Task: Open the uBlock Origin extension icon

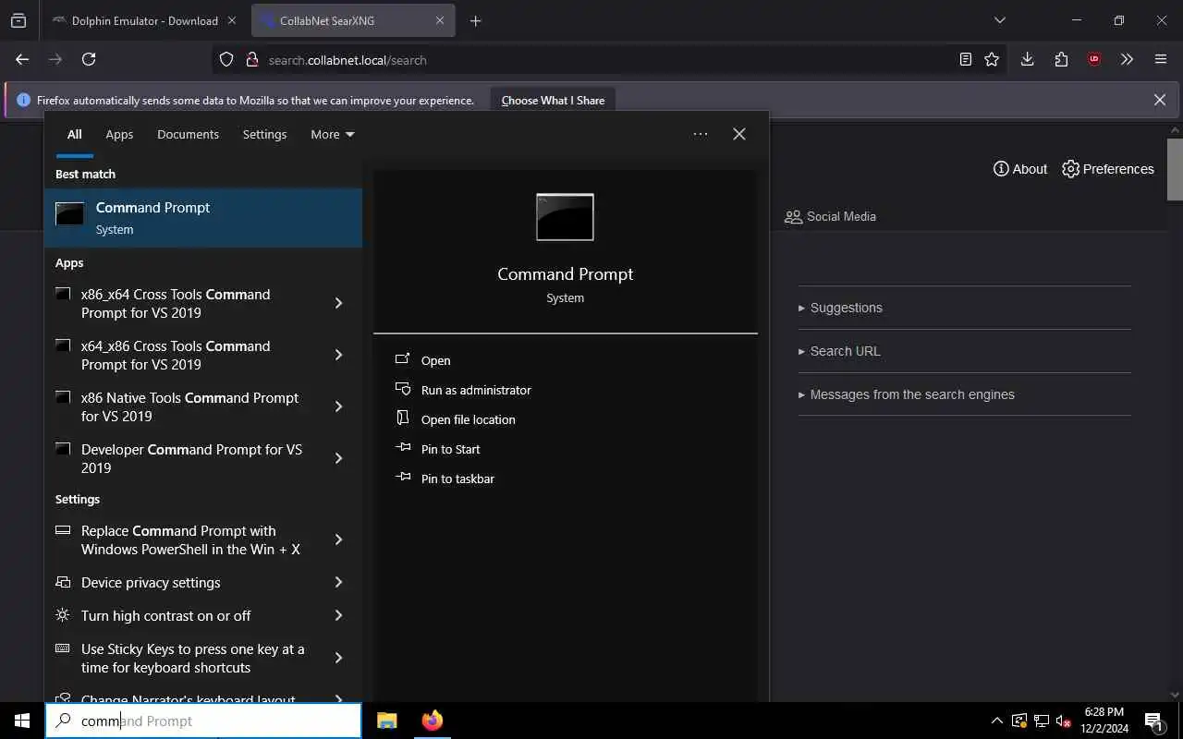Action: 1094,59
